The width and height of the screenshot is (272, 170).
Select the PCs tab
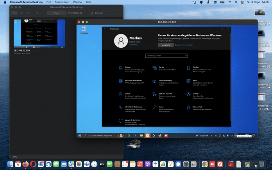coord(56,13)
